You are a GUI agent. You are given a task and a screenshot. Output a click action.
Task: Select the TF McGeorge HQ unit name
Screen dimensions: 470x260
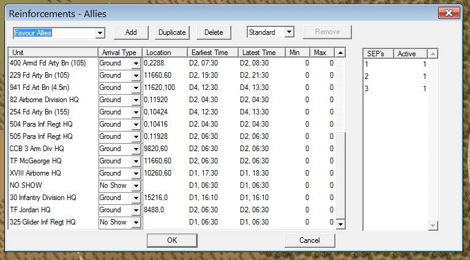pos(35,161)
